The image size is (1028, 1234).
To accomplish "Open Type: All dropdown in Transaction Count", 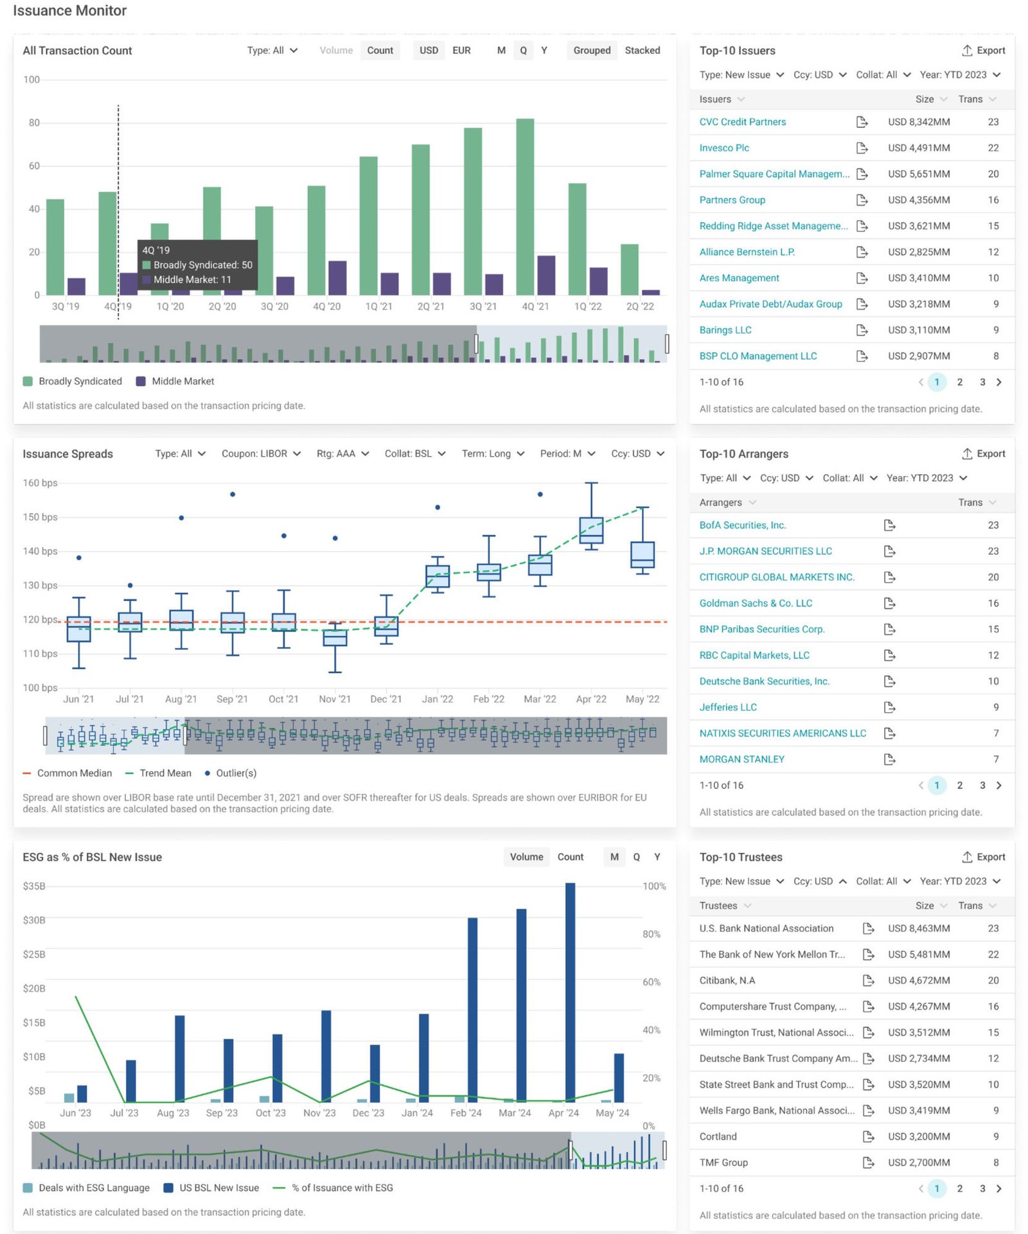I will click(x=272, y=50).
